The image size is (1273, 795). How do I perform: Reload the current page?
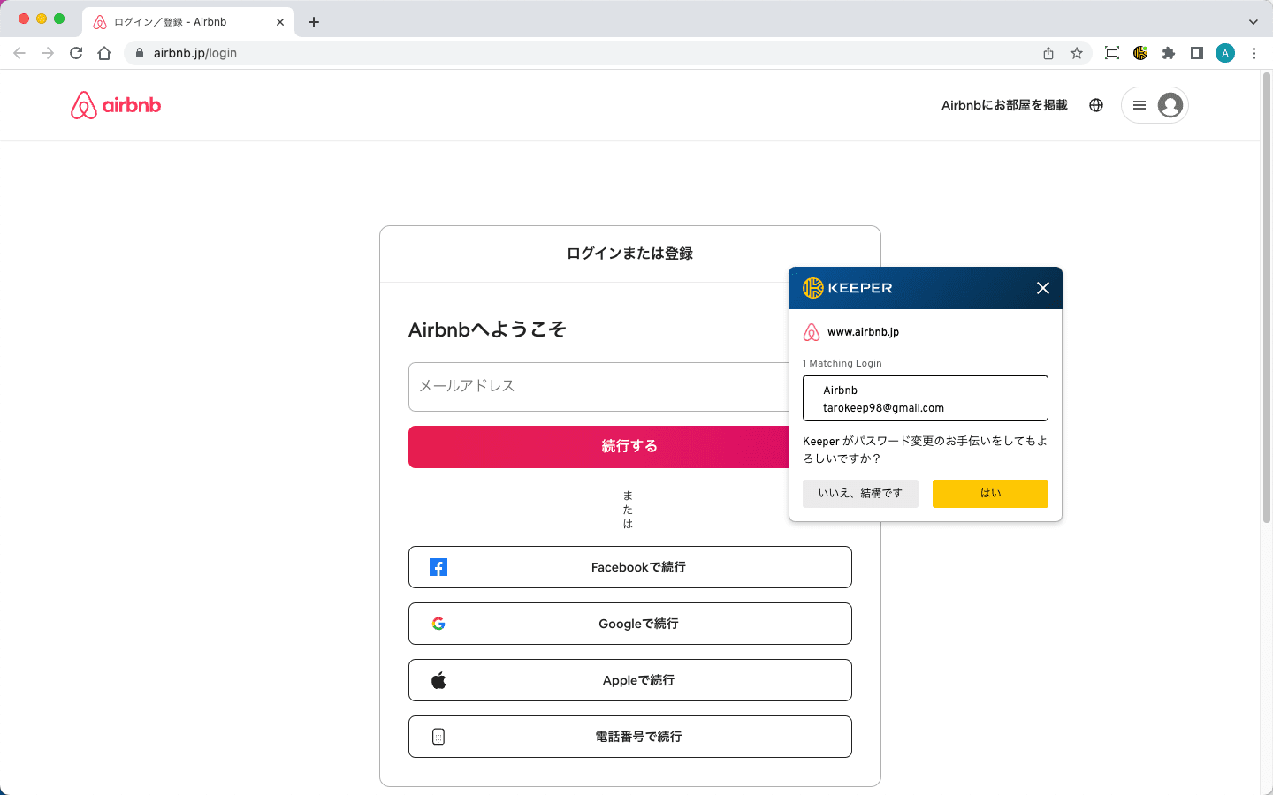76,53
